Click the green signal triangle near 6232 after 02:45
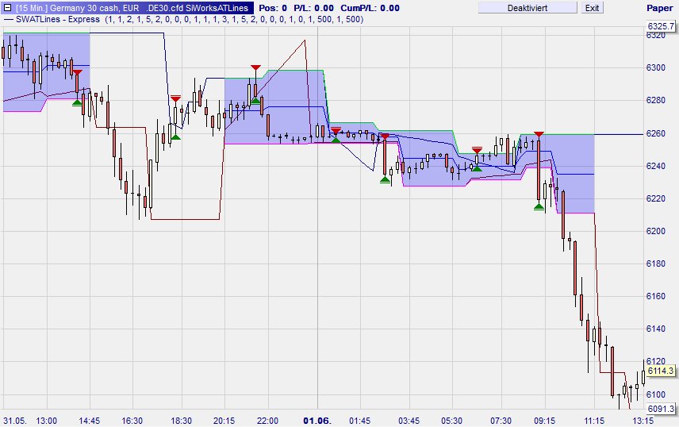Screen dimensions: 679x427 click(x=385, y=179)
